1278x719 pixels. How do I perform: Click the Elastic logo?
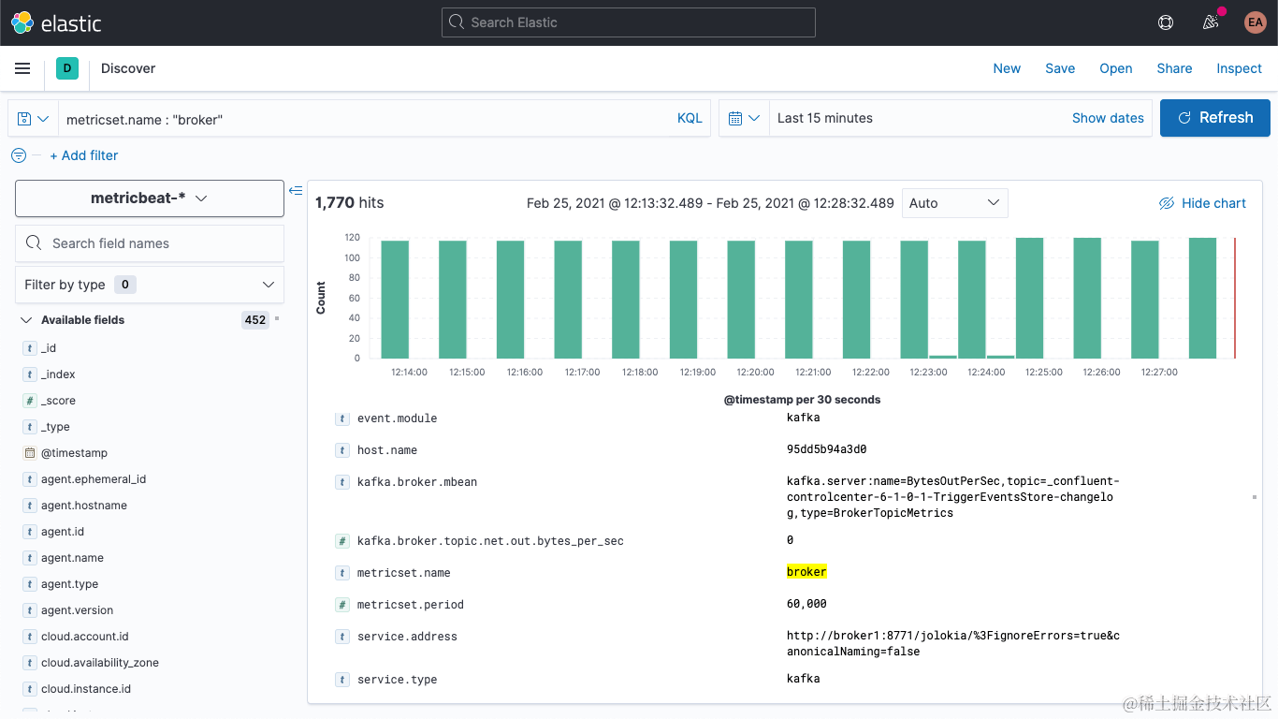pos(56,22)
